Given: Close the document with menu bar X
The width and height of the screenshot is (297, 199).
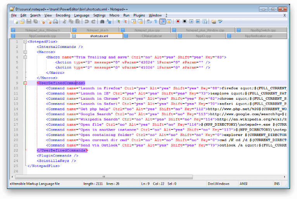Looking at the screenshot, I should click(285, 15).
